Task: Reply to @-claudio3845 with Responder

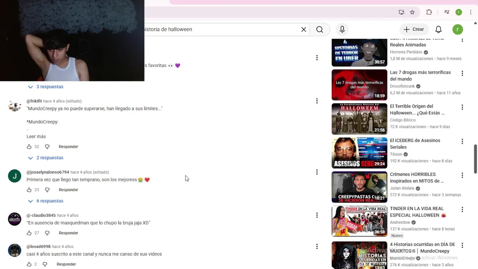Action: click(68, 233)
